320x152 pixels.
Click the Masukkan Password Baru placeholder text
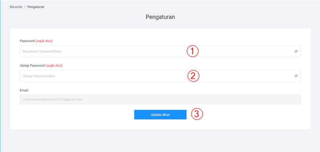tap(42, 51)
